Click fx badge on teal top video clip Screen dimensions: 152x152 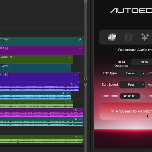pyautogui.click(x=80, y=39)
